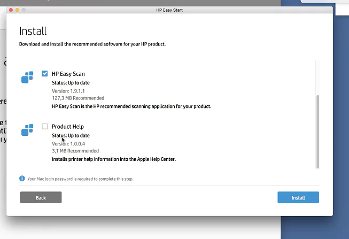
Task: Click the blue info icon
Action: (x=22, y=179)
